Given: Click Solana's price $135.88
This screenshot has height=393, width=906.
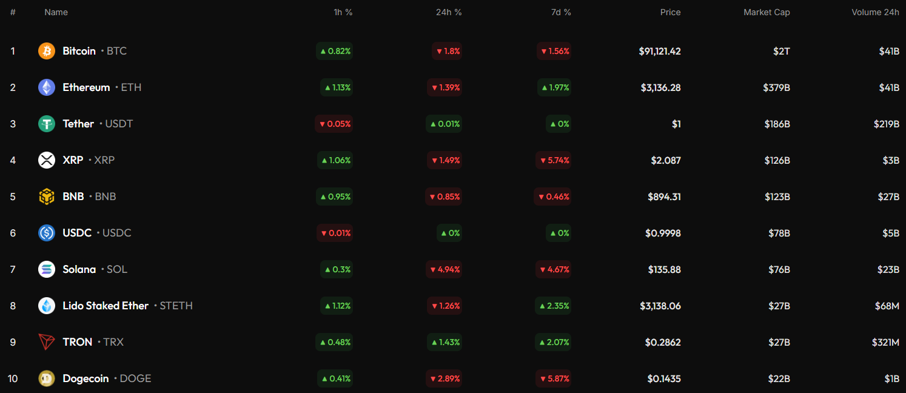Looking at the screenshot, I should coord(664,269).
